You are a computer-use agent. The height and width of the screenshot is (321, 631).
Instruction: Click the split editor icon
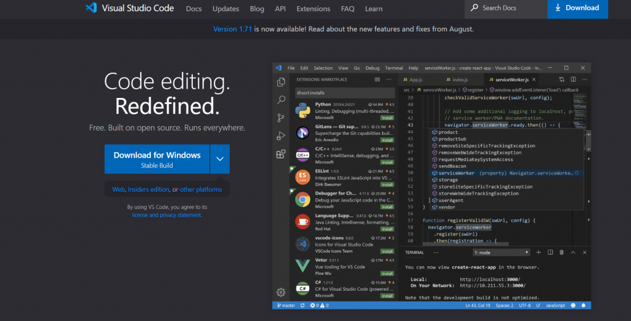[573, 79]
